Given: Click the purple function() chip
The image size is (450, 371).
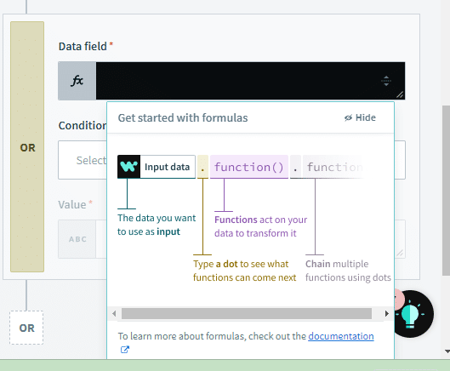Looking at the screenshot, I should [x=249, y=167].
